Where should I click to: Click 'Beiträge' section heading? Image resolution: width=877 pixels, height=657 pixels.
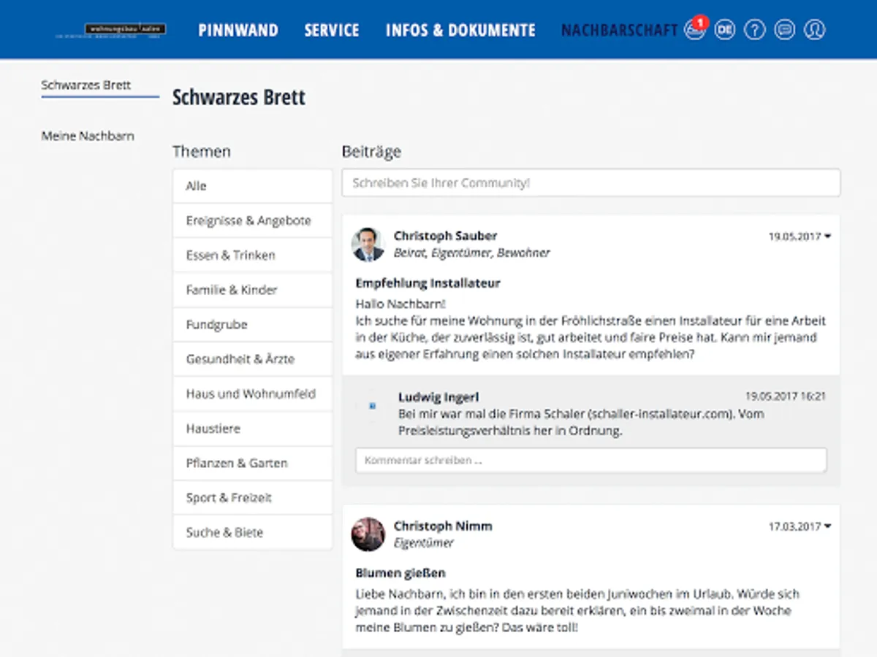371,152
